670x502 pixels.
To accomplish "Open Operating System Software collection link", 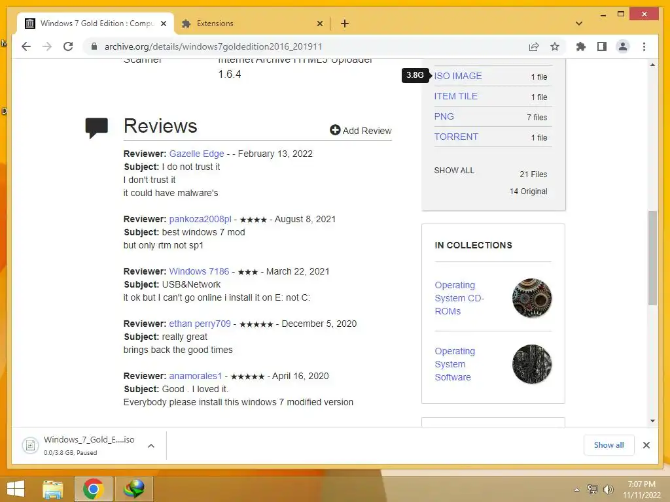I will [x=455, y=364].
